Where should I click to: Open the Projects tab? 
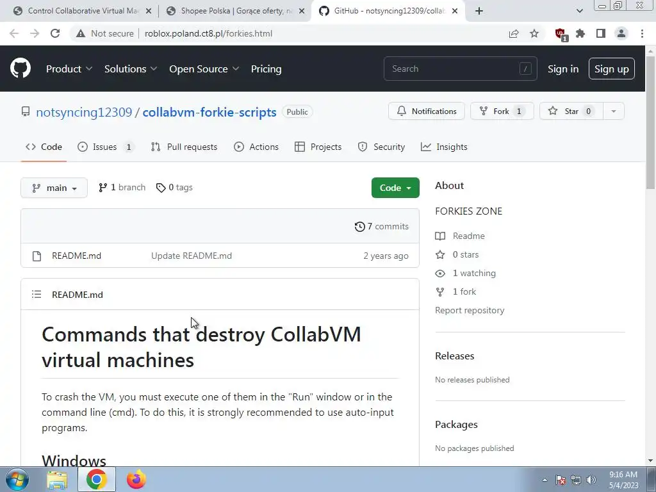tap(318, 147)
